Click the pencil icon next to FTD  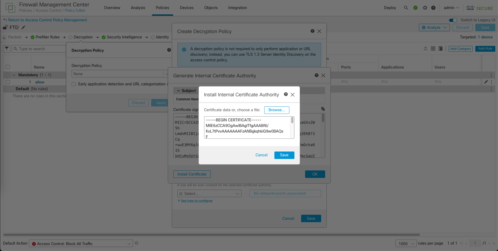[x=24, y=27]
